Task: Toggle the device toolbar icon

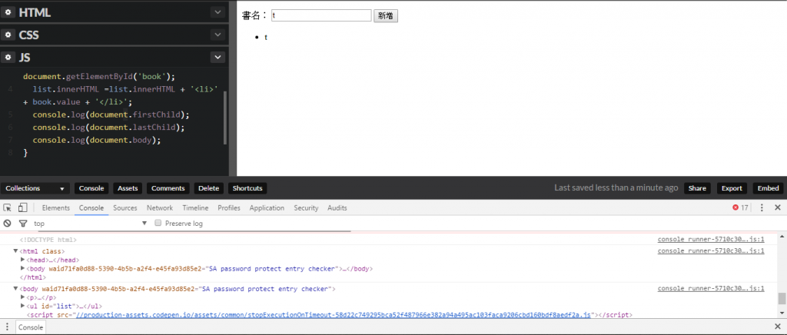Action: pos(22,207)
